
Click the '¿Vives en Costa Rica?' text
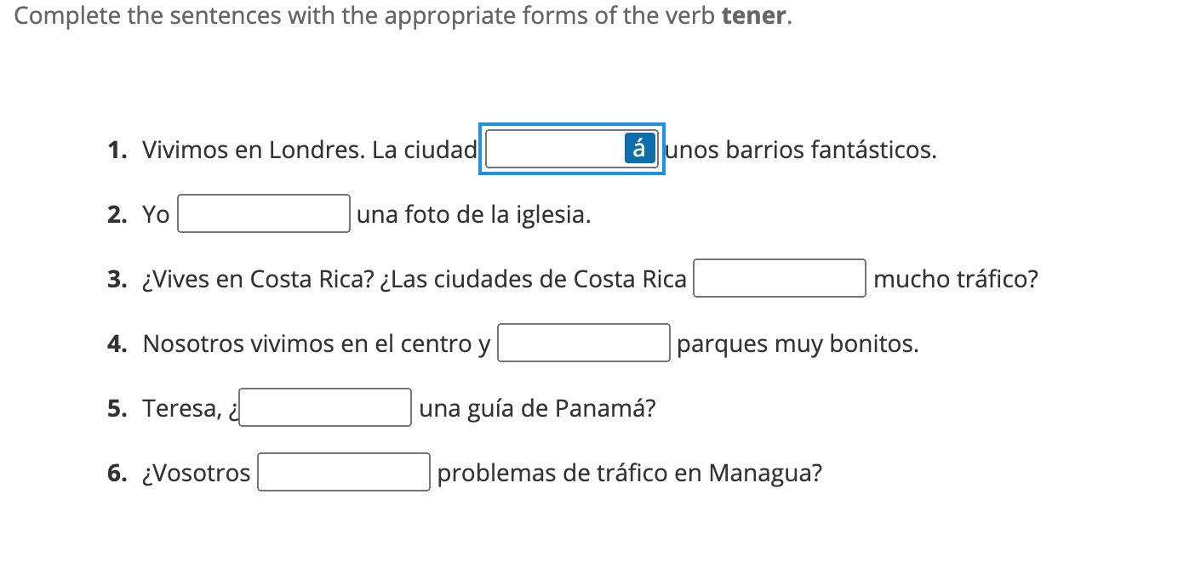coord(257,279)
